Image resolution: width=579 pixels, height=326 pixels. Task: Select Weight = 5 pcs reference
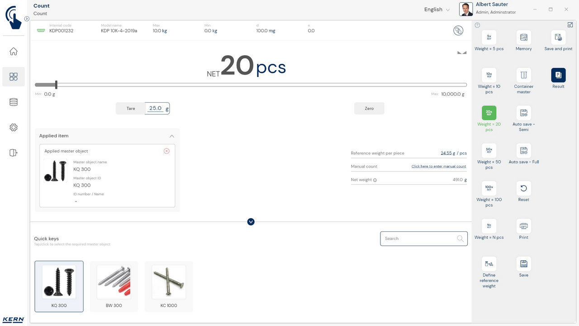coord(489,38)
